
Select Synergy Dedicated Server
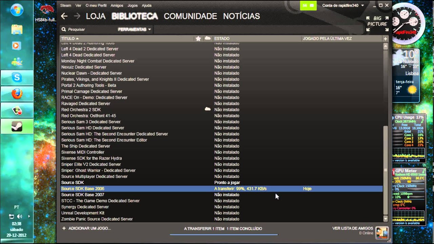click(221, 207)
